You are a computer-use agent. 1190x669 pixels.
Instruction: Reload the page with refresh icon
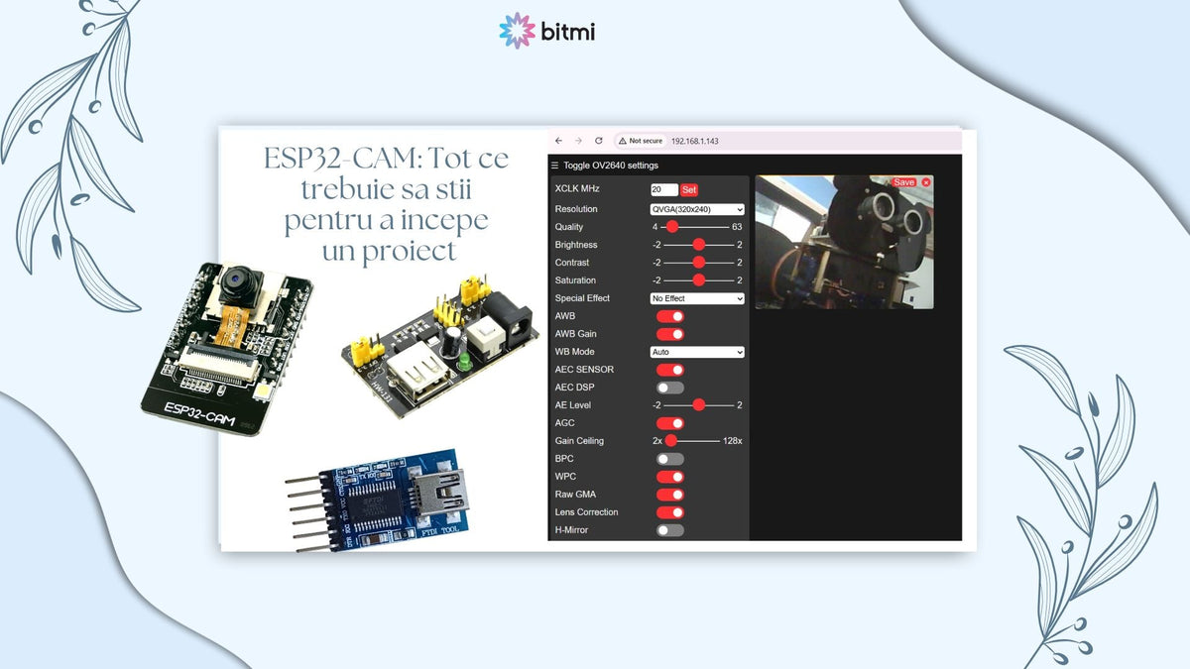pyautogui.click(x=598, y=141)
